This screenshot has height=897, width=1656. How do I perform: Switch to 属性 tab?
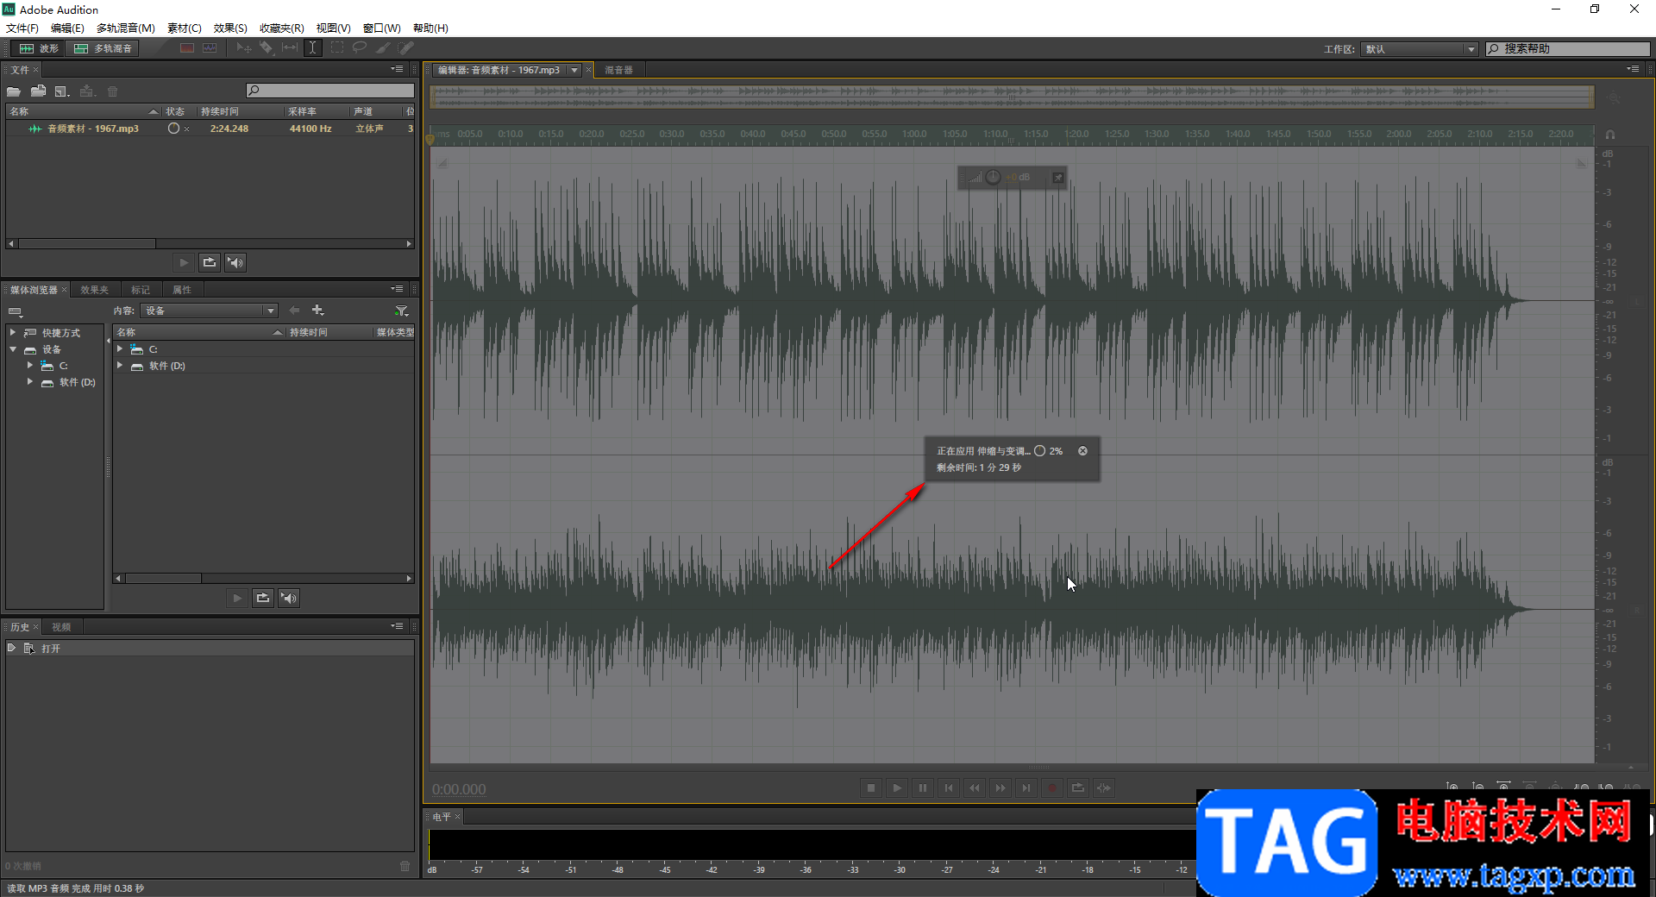[x=182, y=290]
